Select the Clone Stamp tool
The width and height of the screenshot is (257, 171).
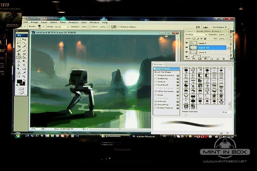(19, 54)
